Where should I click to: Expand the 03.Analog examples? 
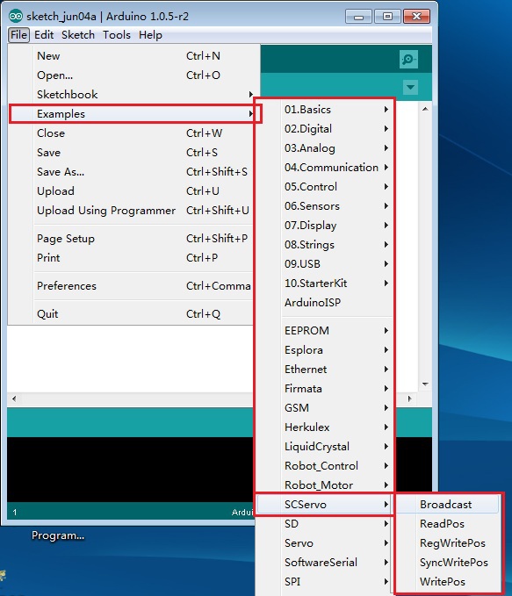click(x=325, y=148)
